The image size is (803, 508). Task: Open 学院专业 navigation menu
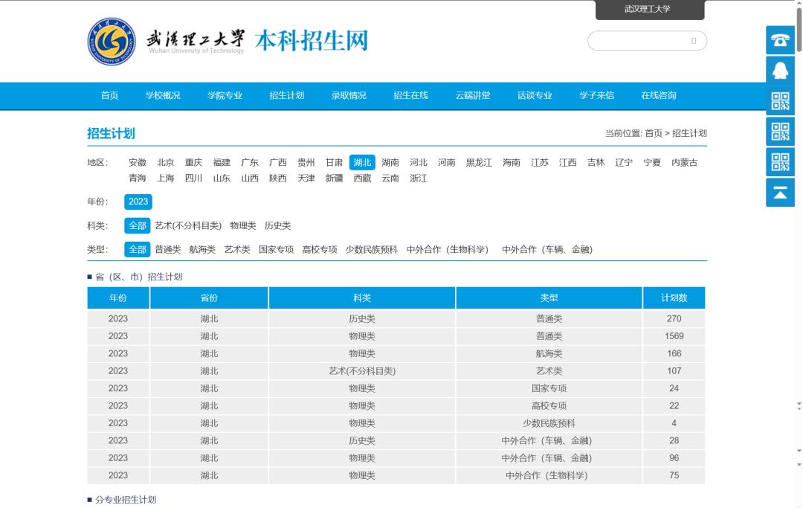[x=225, y=96]
